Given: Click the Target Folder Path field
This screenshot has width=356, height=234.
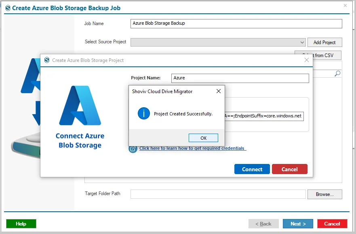Looking at the screenshot, I should coord(218,194).
